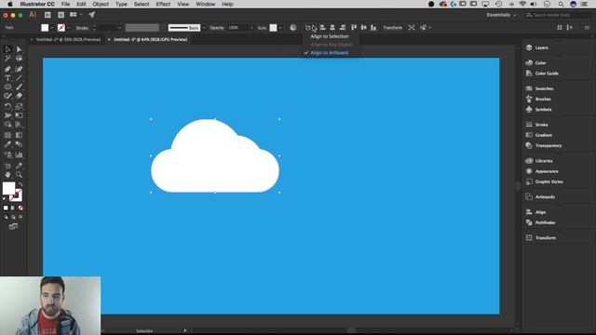Choose Align to Selection option
The image size is (596, 335).
pyautogui.click(x=329, y=36)
